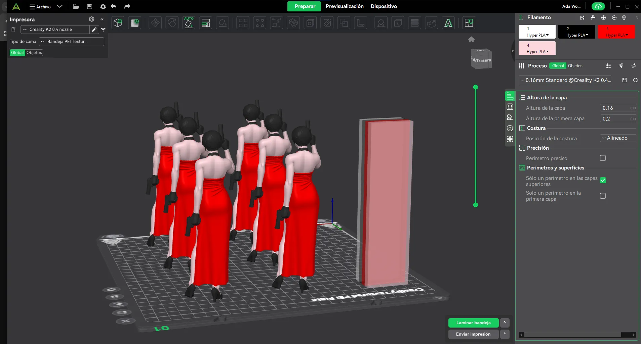
Task: Check Solo un perímetro en la primera capa
Action: pos(603,196)
